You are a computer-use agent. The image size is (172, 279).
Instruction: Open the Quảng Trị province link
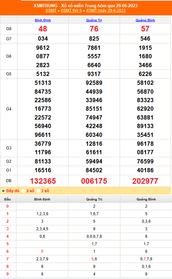(94, 20)
